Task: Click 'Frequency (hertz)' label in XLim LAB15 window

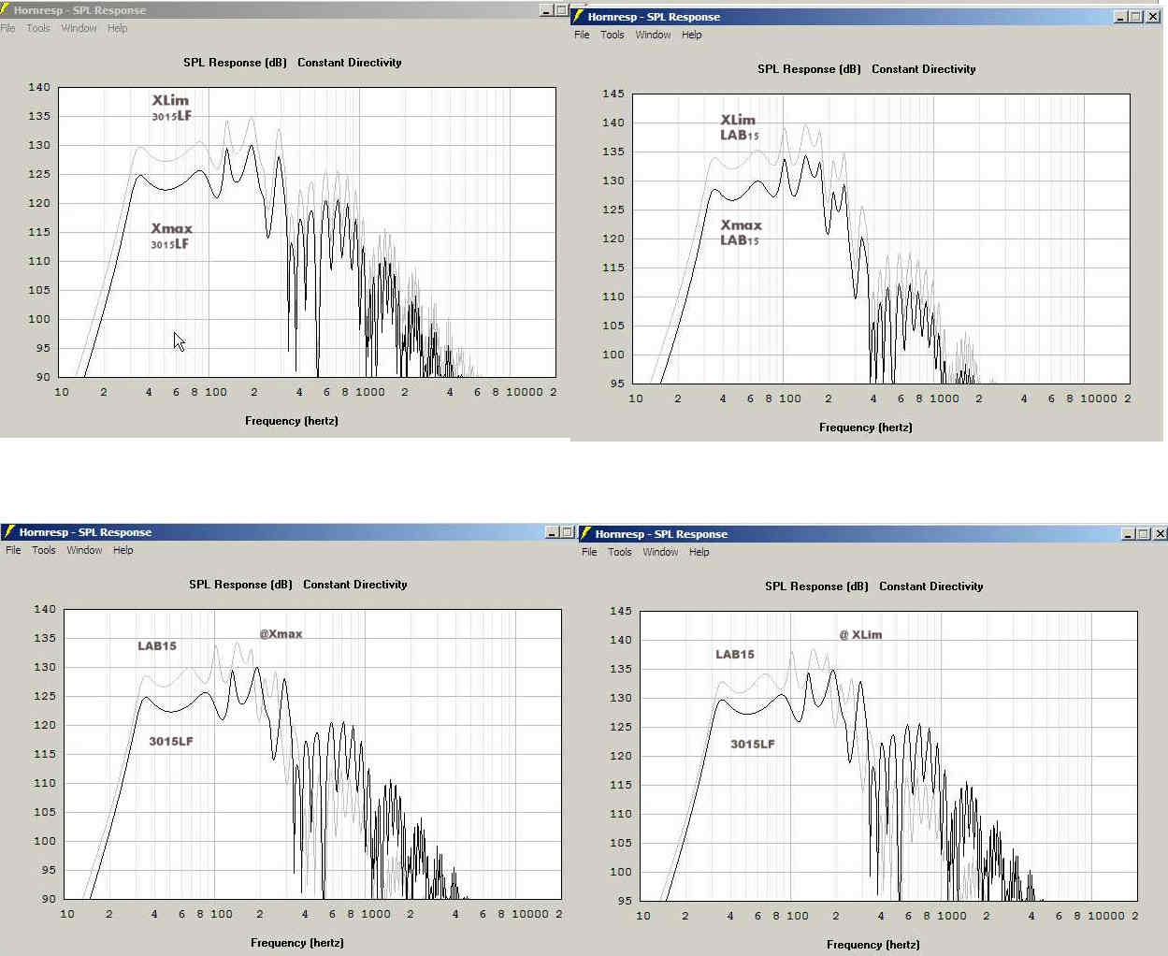Action: coord(866,427)
